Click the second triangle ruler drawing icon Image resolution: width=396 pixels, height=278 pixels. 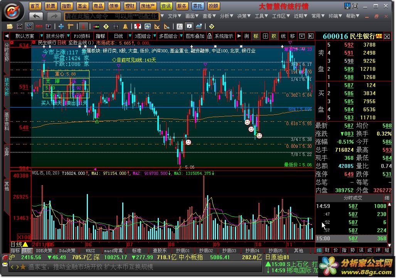(167, 27)
